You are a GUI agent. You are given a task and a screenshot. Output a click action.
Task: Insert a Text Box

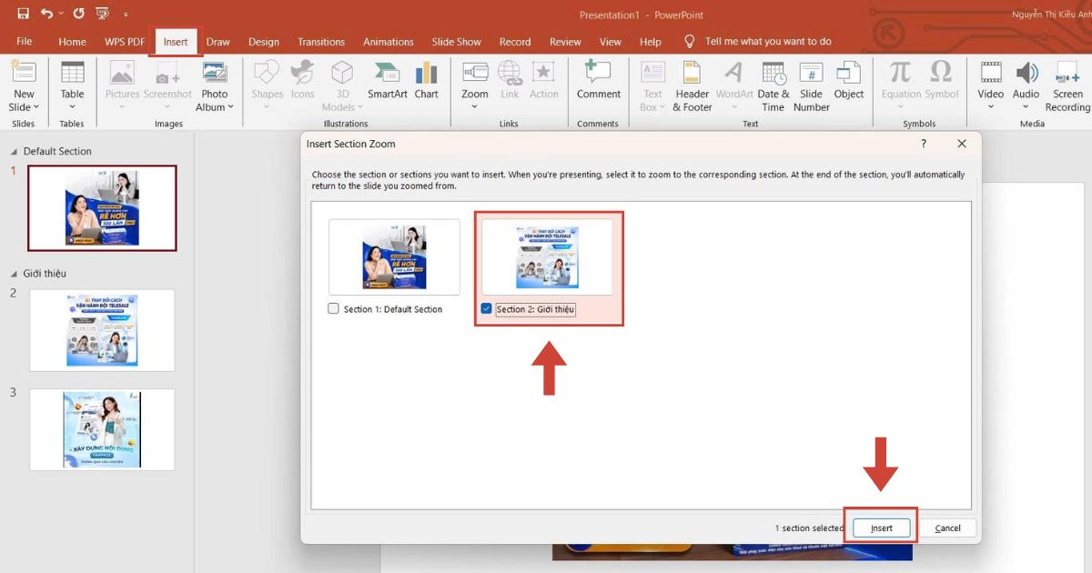[652, 86]
